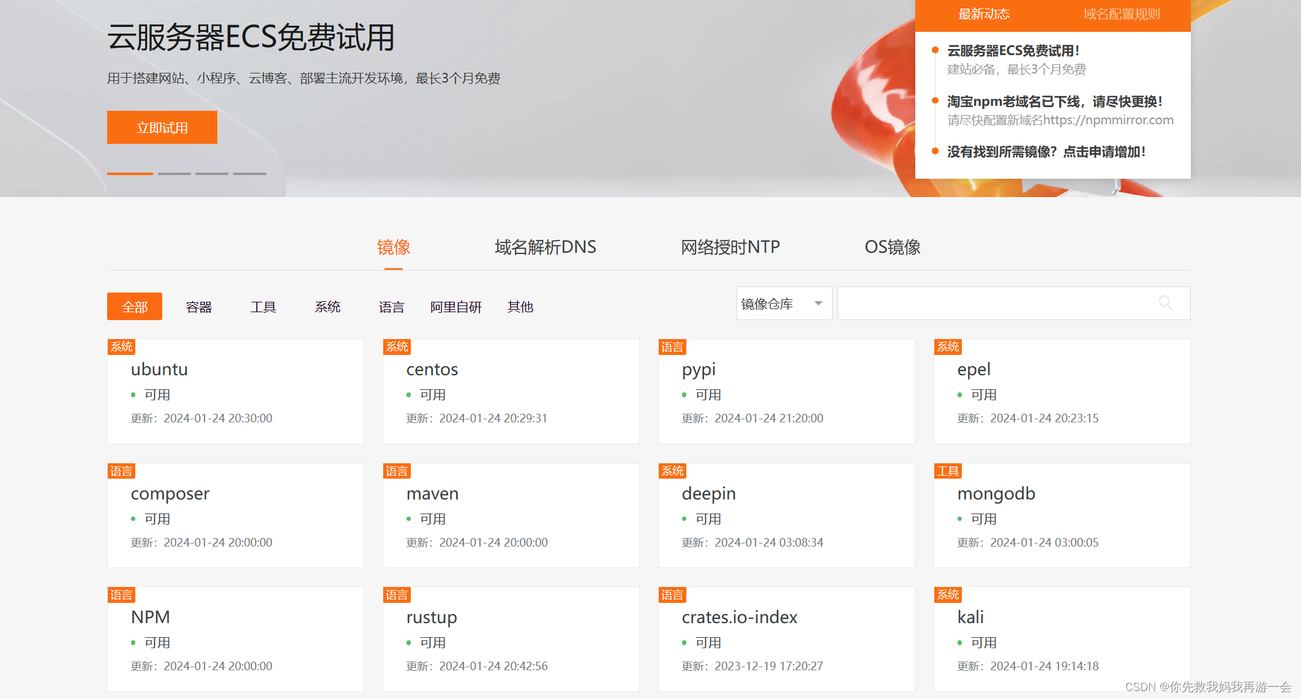1301x699 pixels.
Task: Open the epel mirror card
Action: tap(1062, 392)
